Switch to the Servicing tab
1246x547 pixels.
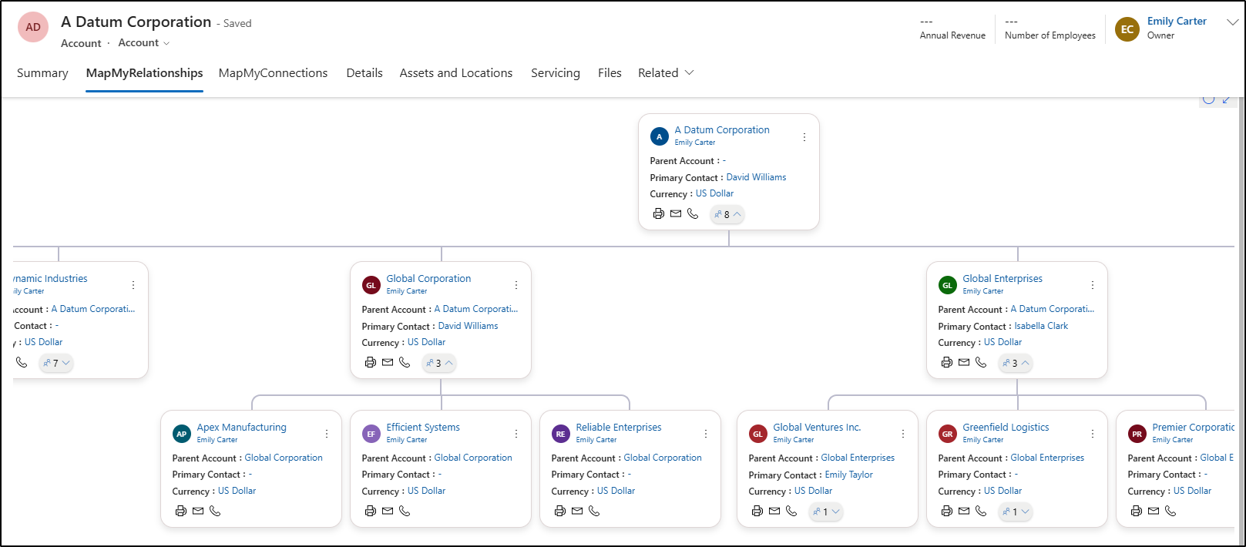pyautogui.click(x=556, y=73)
